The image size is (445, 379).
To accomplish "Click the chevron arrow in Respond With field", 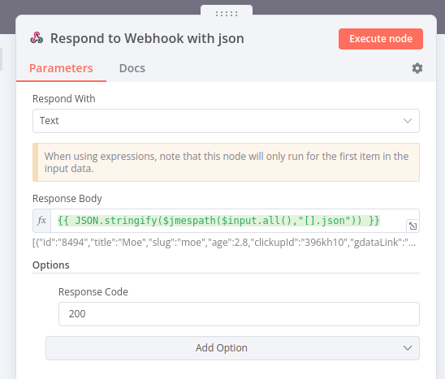I will (x=408, y=121).
